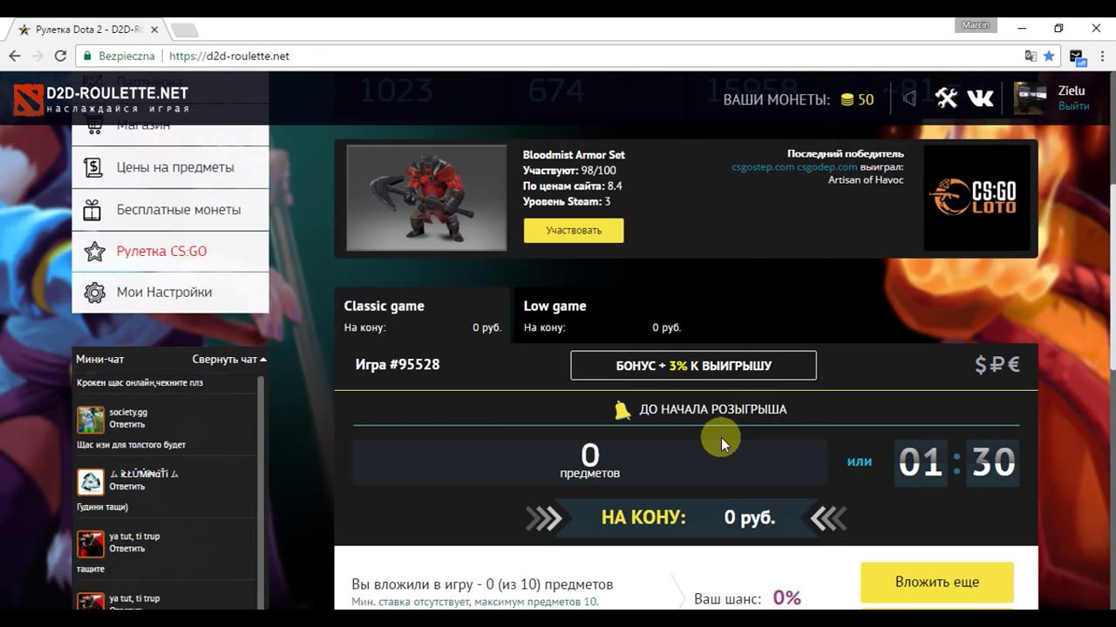Open Рулетка CS:GO menu item
The height and width of the screenshot is (627, 1116).
[170, 252]
